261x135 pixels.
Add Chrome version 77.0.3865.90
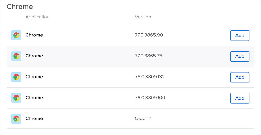click(x=240, y=35)
